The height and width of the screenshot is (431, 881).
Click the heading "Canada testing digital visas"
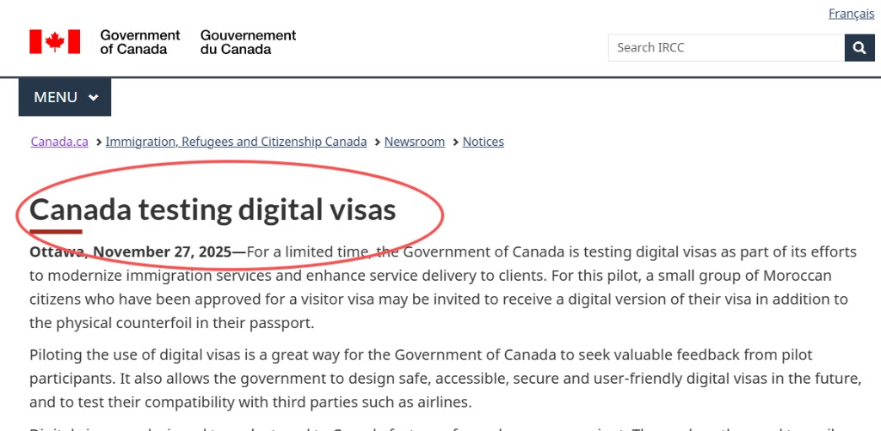tap(213, 209)
